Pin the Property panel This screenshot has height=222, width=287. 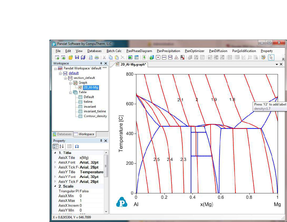[101, 140]
